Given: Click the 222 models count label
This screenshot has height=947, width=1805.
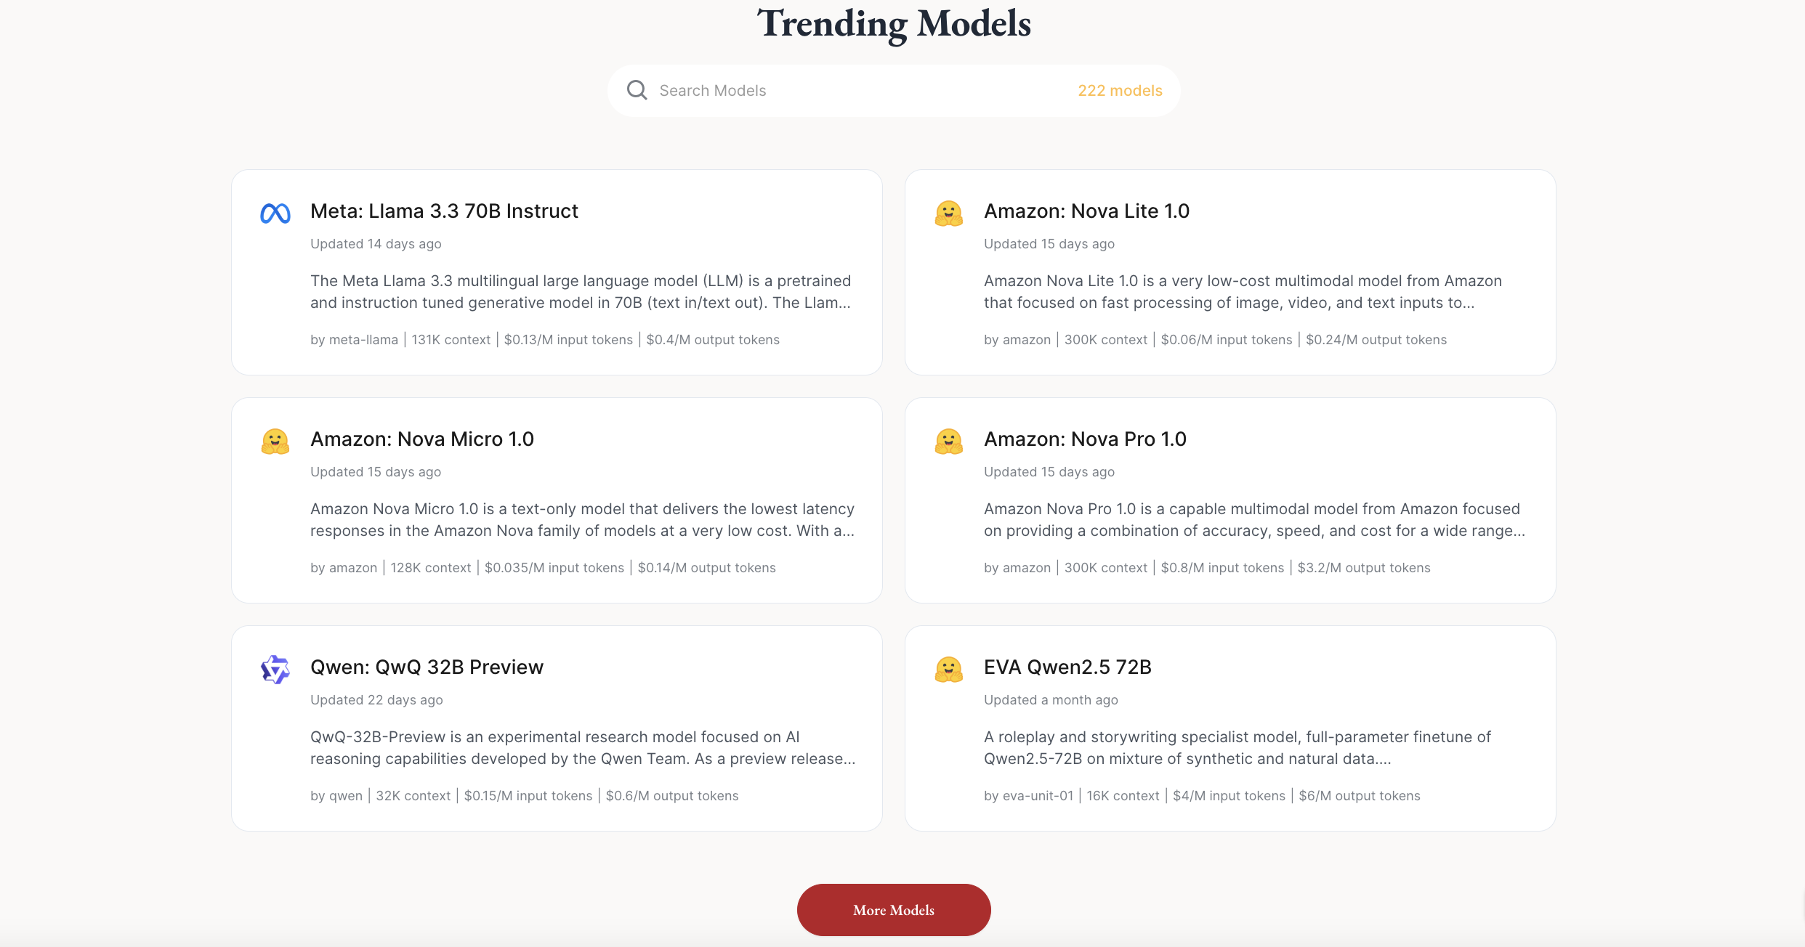Looking at the screenshot, I should [x=1120, y=91].
